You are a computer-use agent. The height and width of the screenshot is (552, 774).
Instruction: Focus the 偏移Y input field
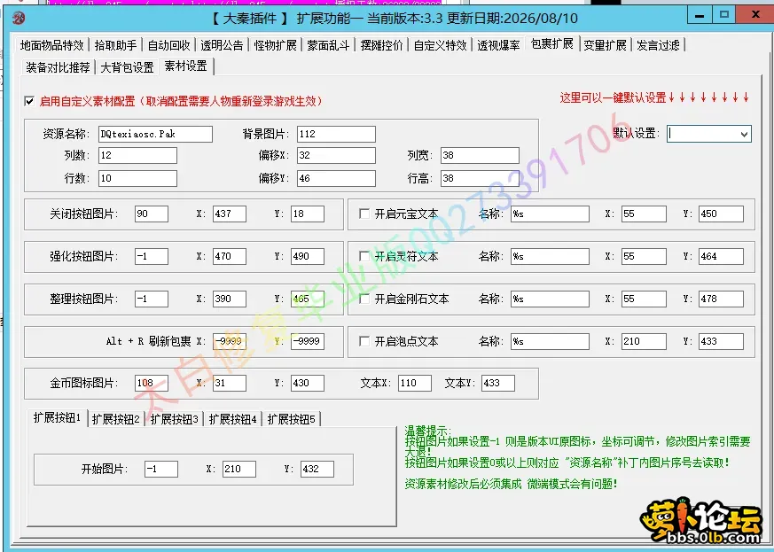click(x=336, y=178)
